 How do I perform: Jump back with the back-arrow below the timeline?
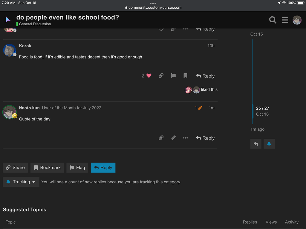tap(256, 143)
